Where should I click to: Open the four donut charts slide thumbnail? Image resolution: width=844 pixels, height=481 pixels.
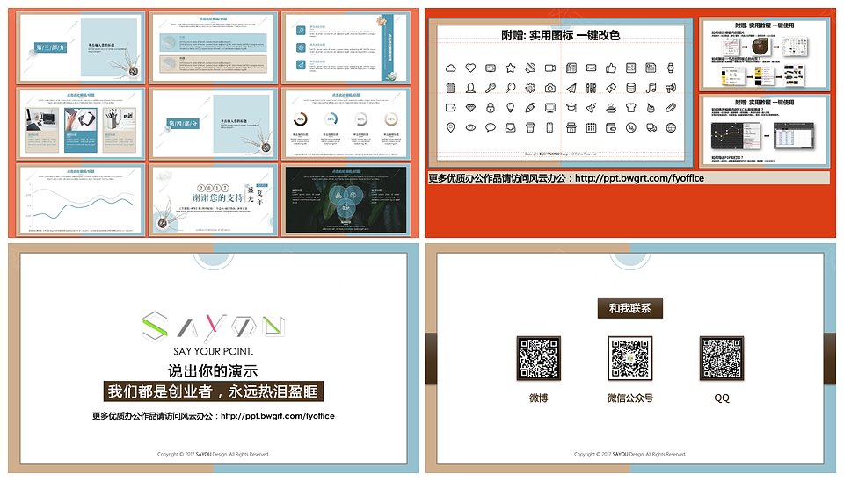(x=346, y=124)
